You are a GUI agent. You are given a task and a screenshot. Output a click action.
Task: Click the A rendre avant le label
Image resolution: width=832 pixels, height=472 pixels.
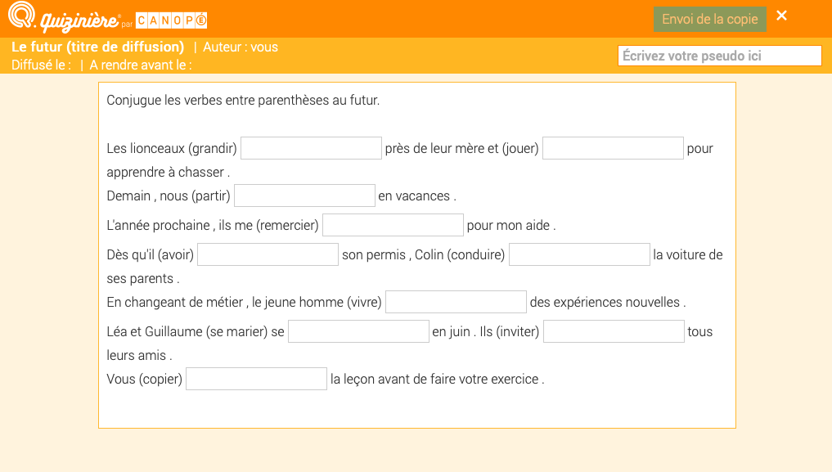[x=141, y=65]
